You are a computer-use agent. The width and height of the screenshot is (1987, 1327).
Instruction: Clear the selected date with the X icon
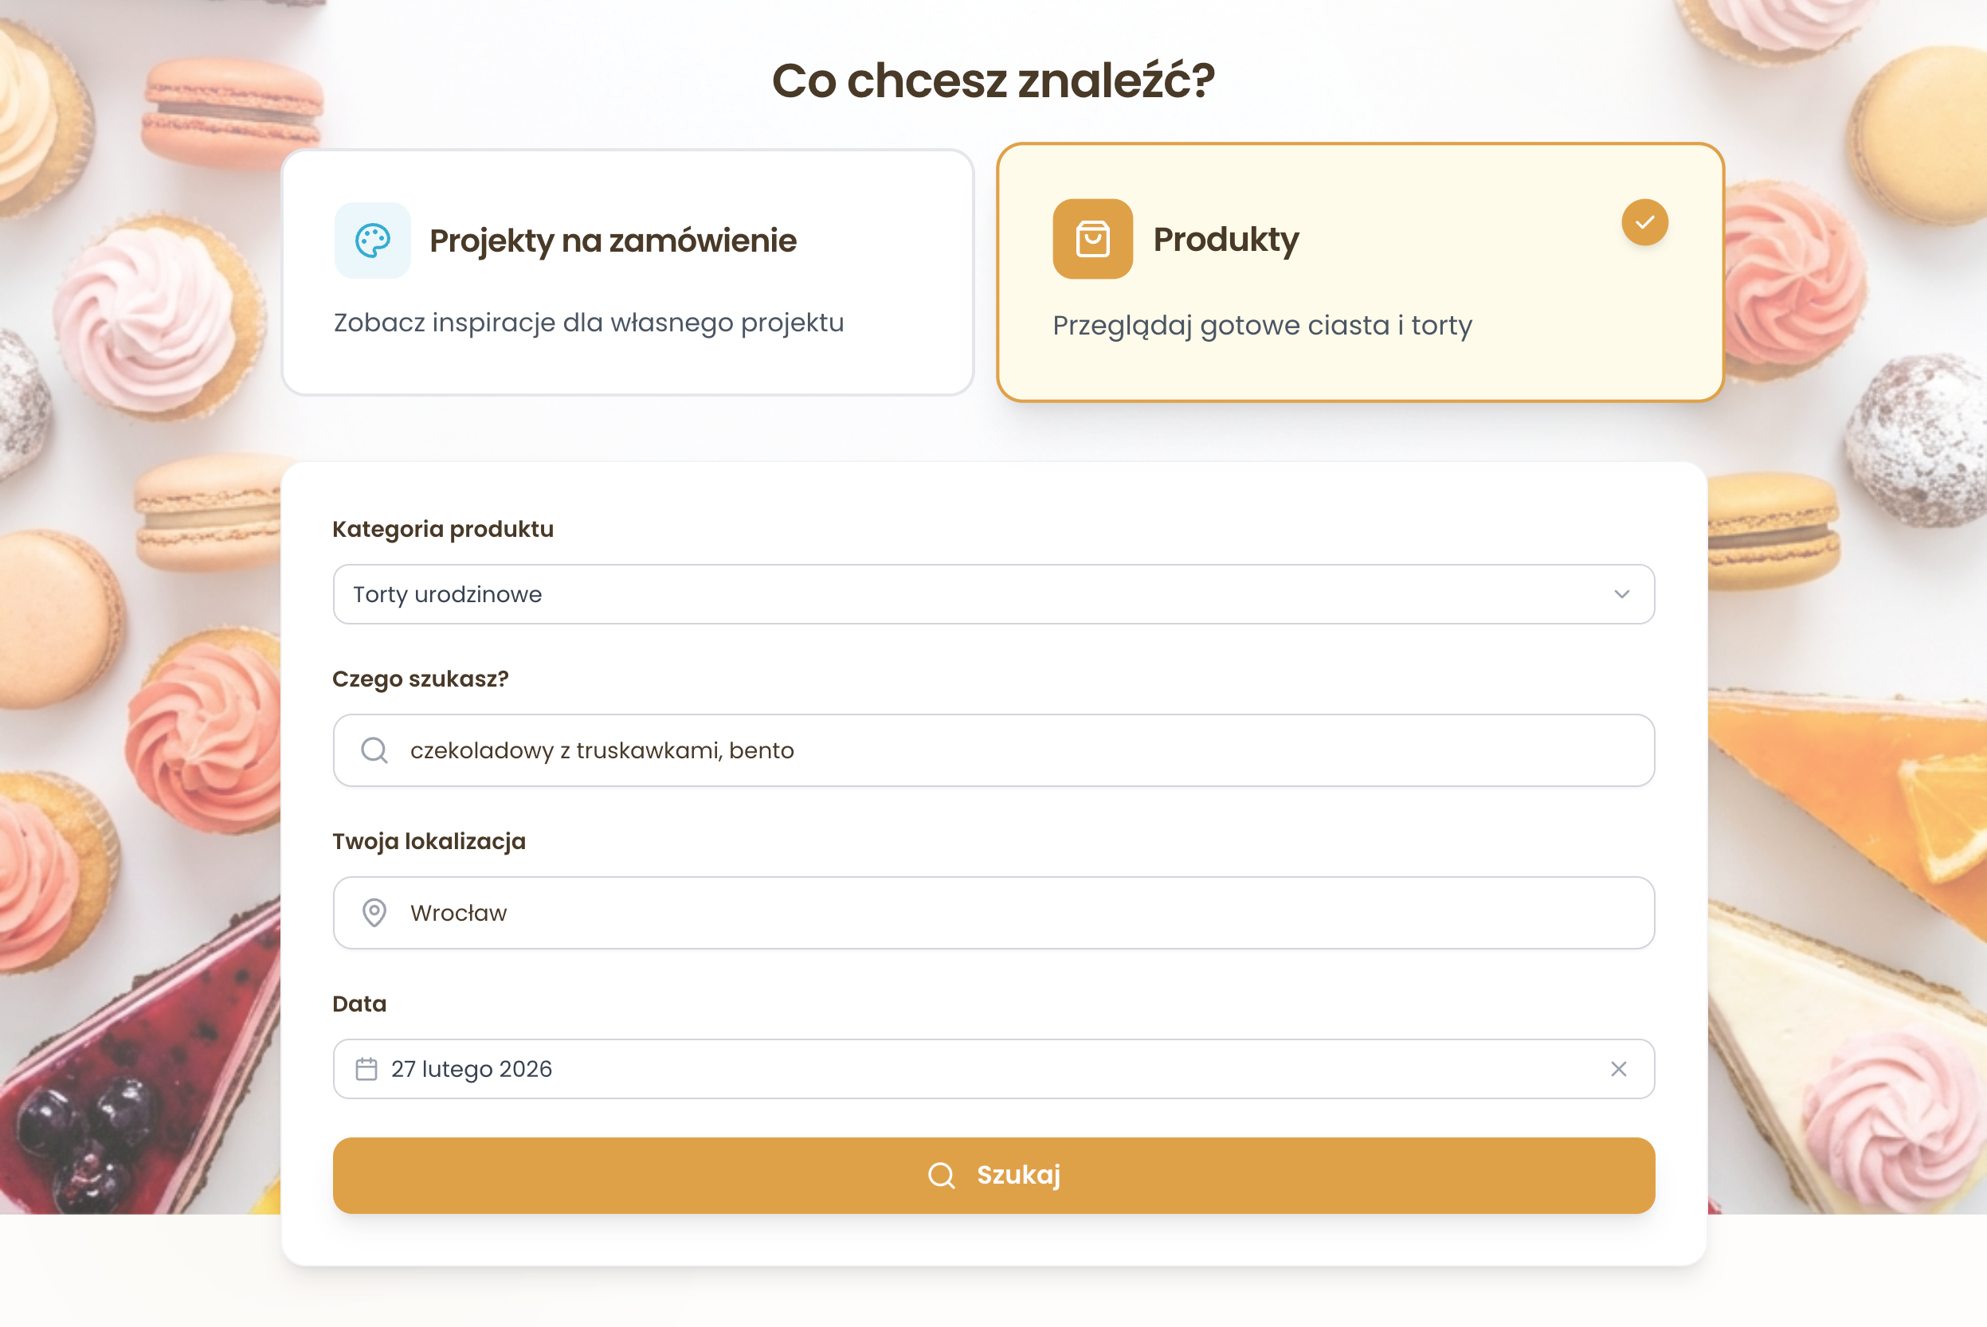[1618, 1069]
